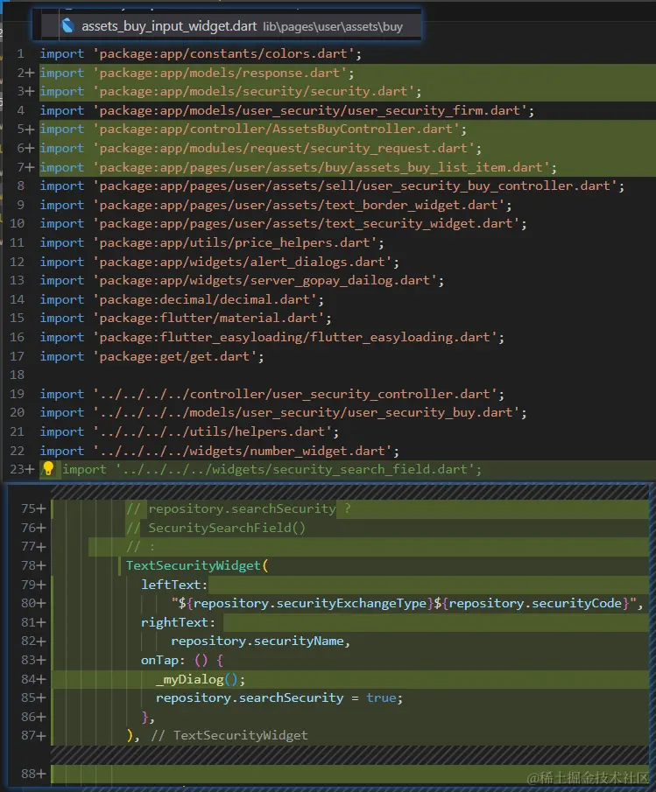Click the onTap: () { callback line
The height and width of the screenshot is (792, 656).
coord(182,660)
